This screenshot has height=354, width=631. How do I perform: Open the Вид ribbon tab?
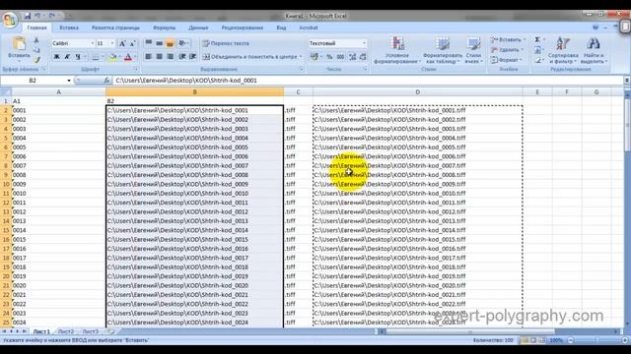(x=281, y=28)
